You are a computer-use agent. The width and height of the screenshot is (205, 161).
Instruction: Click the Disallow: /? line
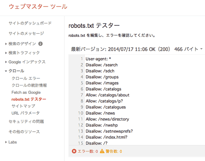click(97, 143)
